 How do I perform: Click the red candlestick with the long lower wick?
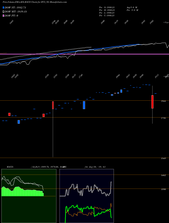point(53,105)
